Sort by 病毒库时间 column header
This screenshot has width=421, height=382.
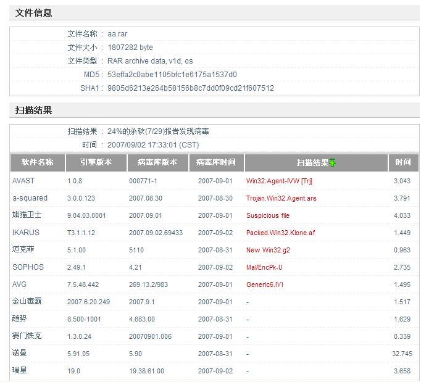(217, 162)
